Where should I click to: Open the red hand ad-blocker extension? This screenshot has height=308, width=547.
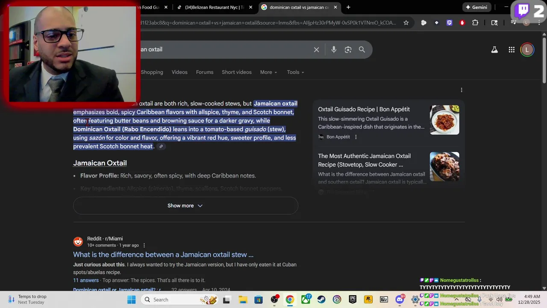[x=462, y=23]
